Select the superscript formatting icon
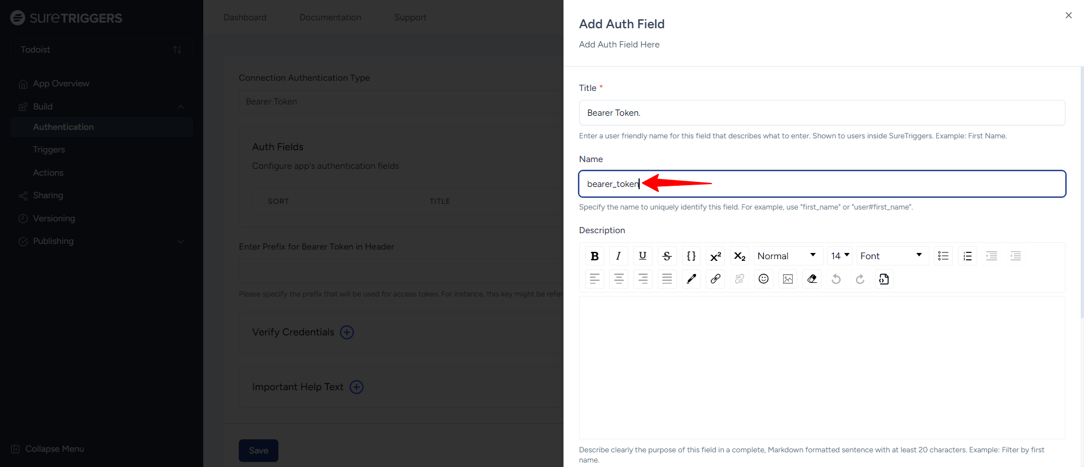The height and width of the screenshot is (467, 1084). (x=715, y=256)
